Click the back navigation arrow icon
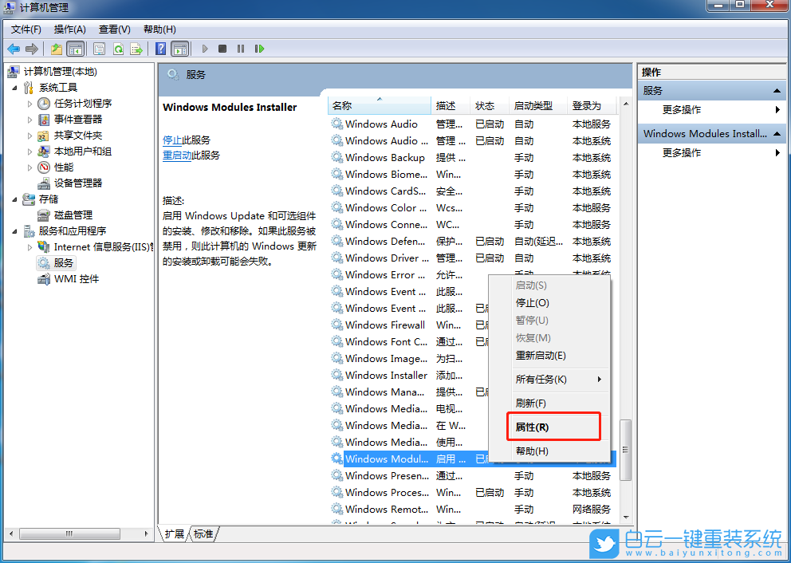 click(13, 49)
